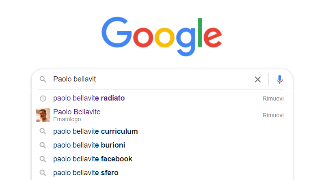Screen dimensions: 326x180
Task: Select the Paolo Bellavite Ematologo suggestion
Action: [77, 112]
